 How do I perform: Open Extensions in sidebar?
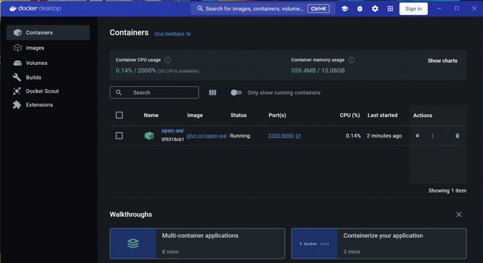[48, 105]
